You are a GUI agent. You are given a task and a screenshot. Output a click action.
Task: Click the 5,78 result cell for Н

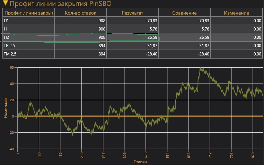coord(133,29)
